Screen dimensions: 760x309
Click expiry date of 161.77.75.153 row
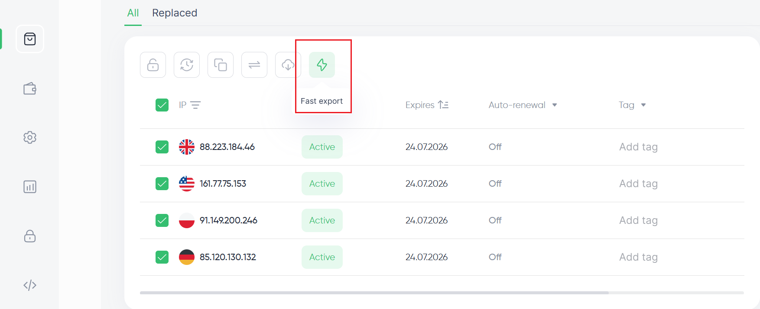coord(426,184)
